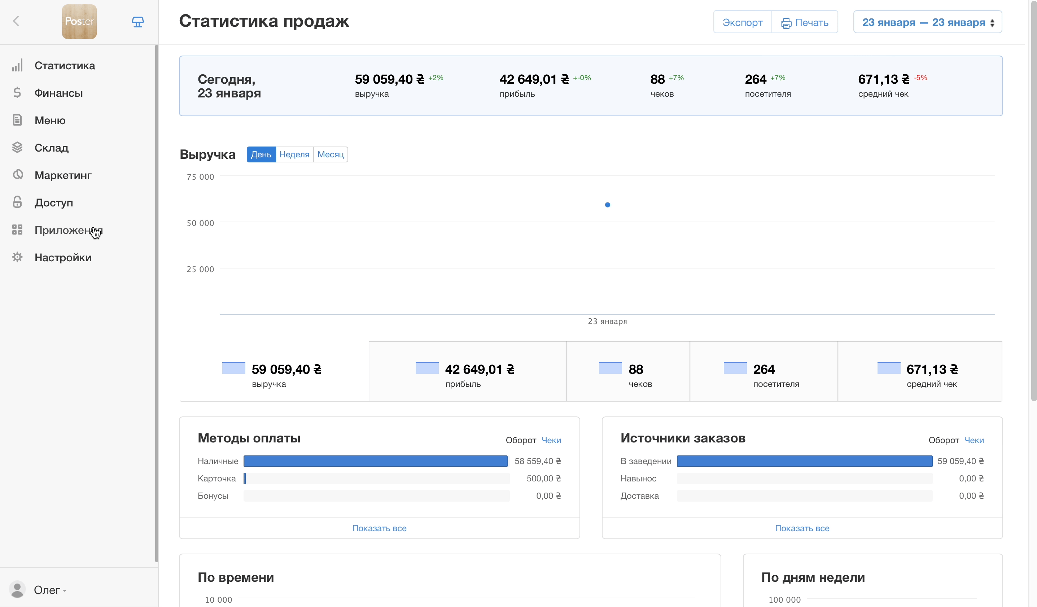Viewport: 1037px width, 607px height.
Task: Click the Приложения grid icon
Action: (x=17, y=230)
